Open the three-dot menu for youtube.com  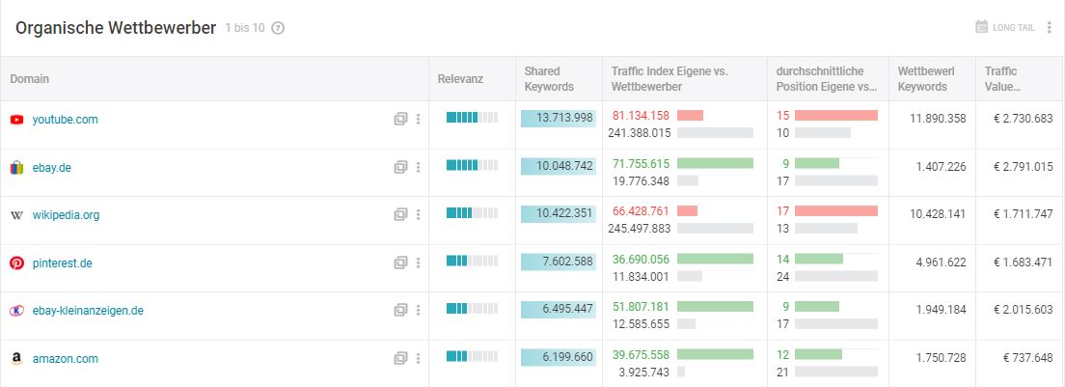coord(418,119)
